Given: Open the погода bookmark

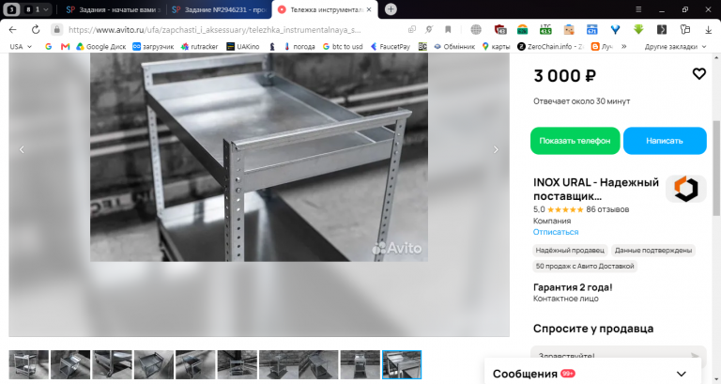Looking at the screenshot, I should pyautogui.click(x=299, y=46).
